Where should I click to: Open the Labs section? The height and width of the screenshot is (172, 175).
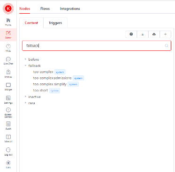8,164
